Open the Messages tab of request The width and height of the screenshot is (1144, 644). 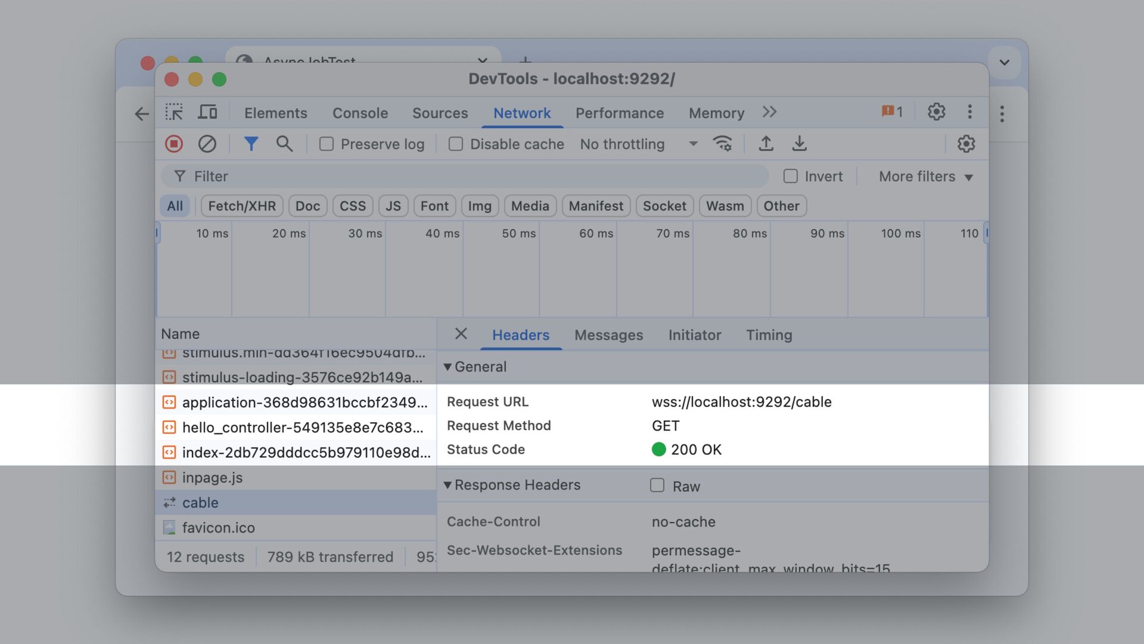[608, 335]
